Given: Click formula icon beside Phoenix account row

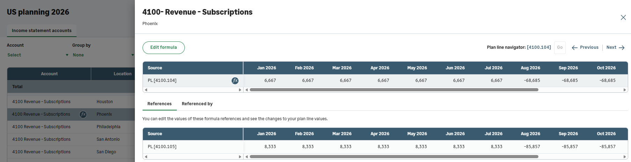Looking at the screenshot, I should pyautogui.click(x=83, y=114).
